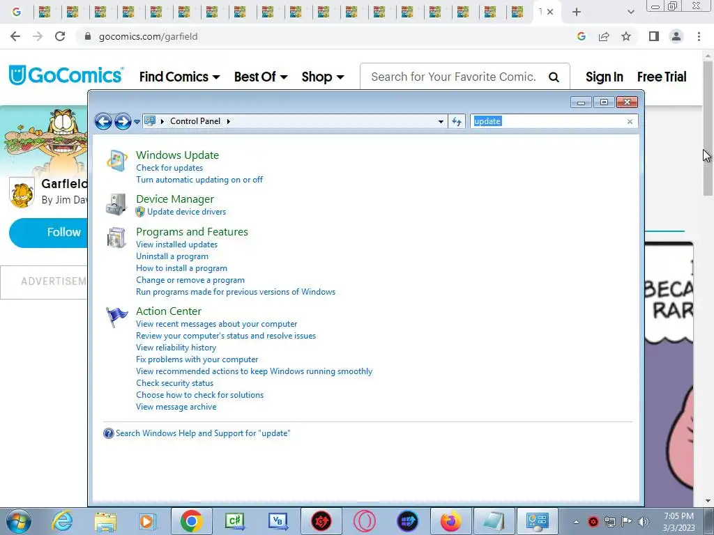Click Check for updates
This screenshot has height=535, width=714.
pyautogui.click(x=169, y=168)
